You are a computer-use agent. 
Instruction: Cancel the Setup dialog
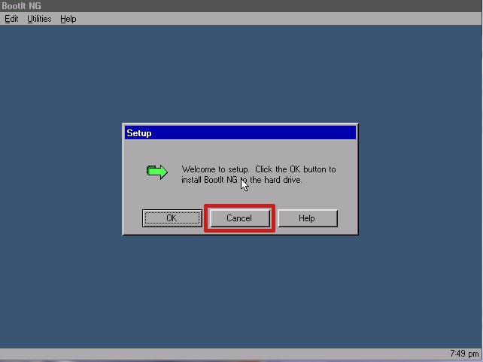coord(239,218)
